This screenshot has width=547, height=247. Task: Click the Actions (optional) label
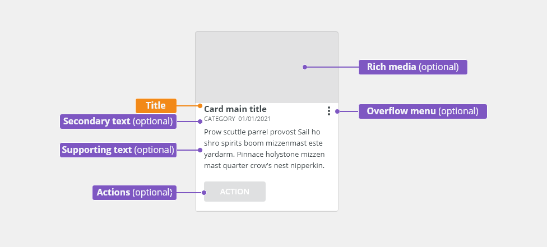pyautogui.click(x=135, y=193)
